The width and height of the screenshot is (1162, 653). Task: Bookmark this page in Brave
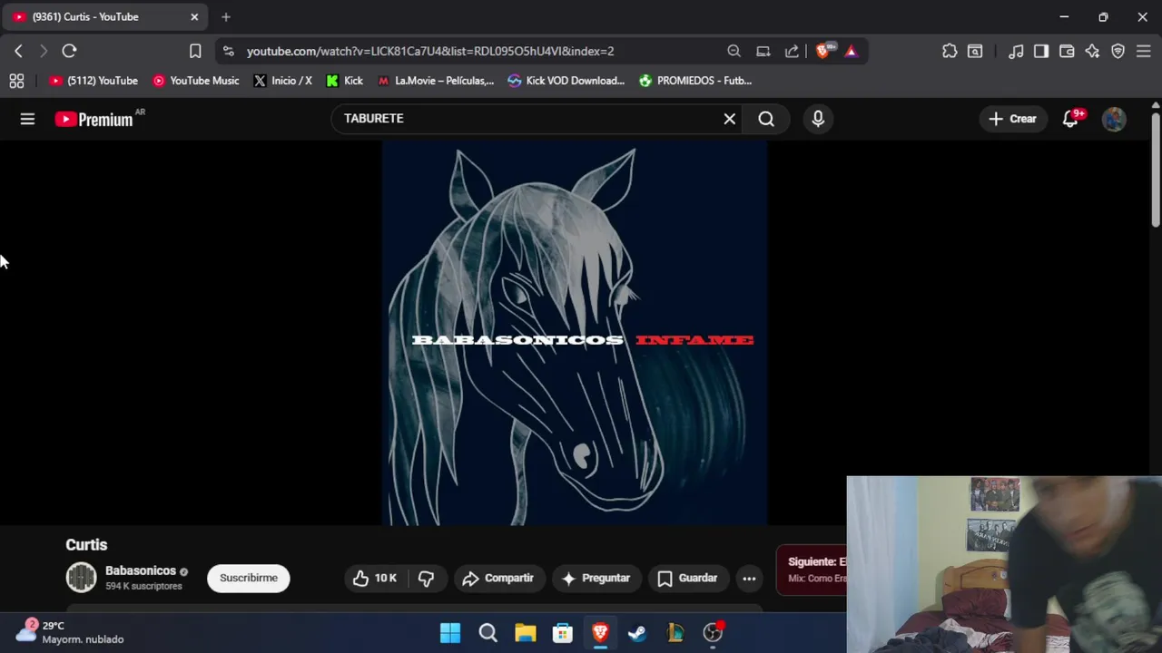[195, 51]
